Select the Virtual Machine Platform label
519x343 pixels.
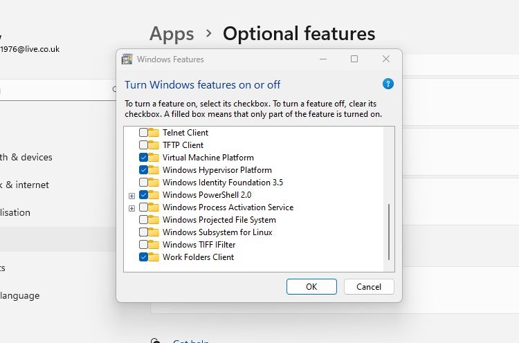(208, 158)
